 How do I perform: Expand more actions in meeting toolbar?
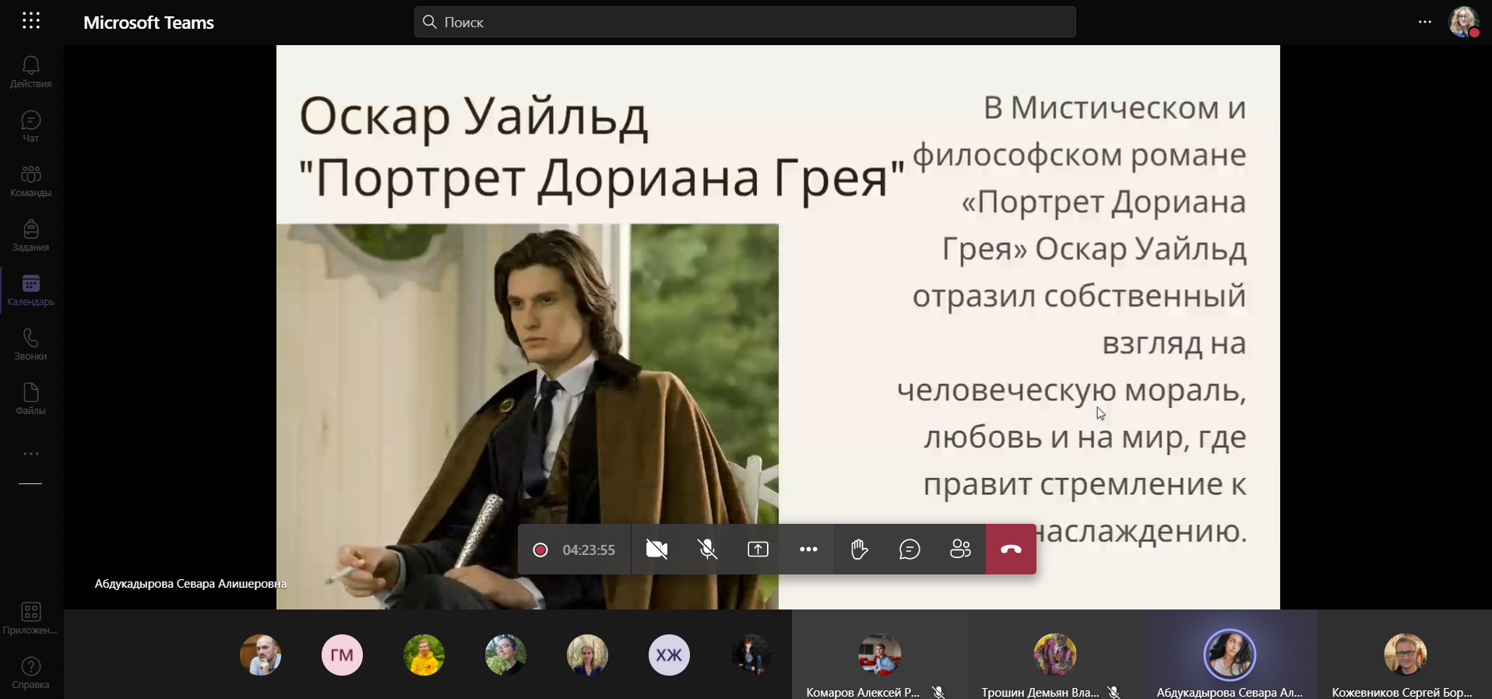click(x=808, y=550)
